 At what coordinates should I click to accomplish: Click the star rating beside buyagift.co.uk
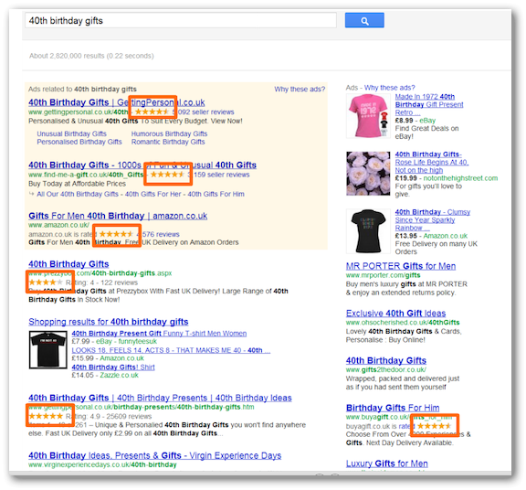(434, 426)
